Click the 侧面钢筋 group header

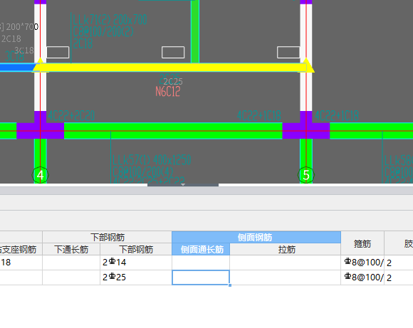point(256,237)
